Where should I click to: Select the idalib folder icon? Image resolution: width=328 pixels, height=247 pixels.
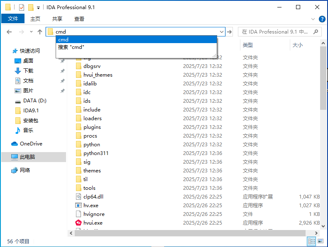[78, 84]
